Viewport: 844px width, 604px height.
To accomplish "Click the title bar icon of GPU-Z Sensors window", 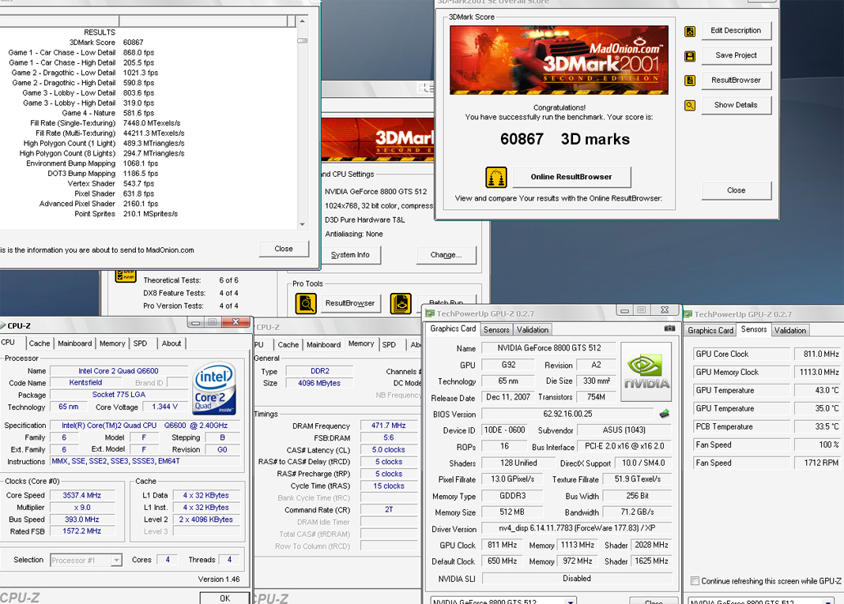I will [688, 314].
